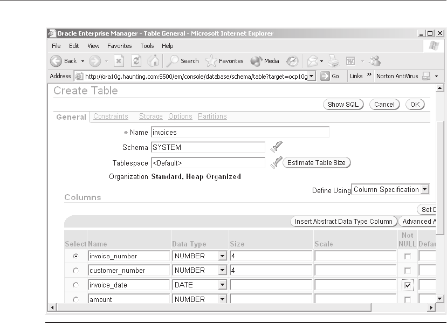Click Insert Abstract Data Type Column

343,222
